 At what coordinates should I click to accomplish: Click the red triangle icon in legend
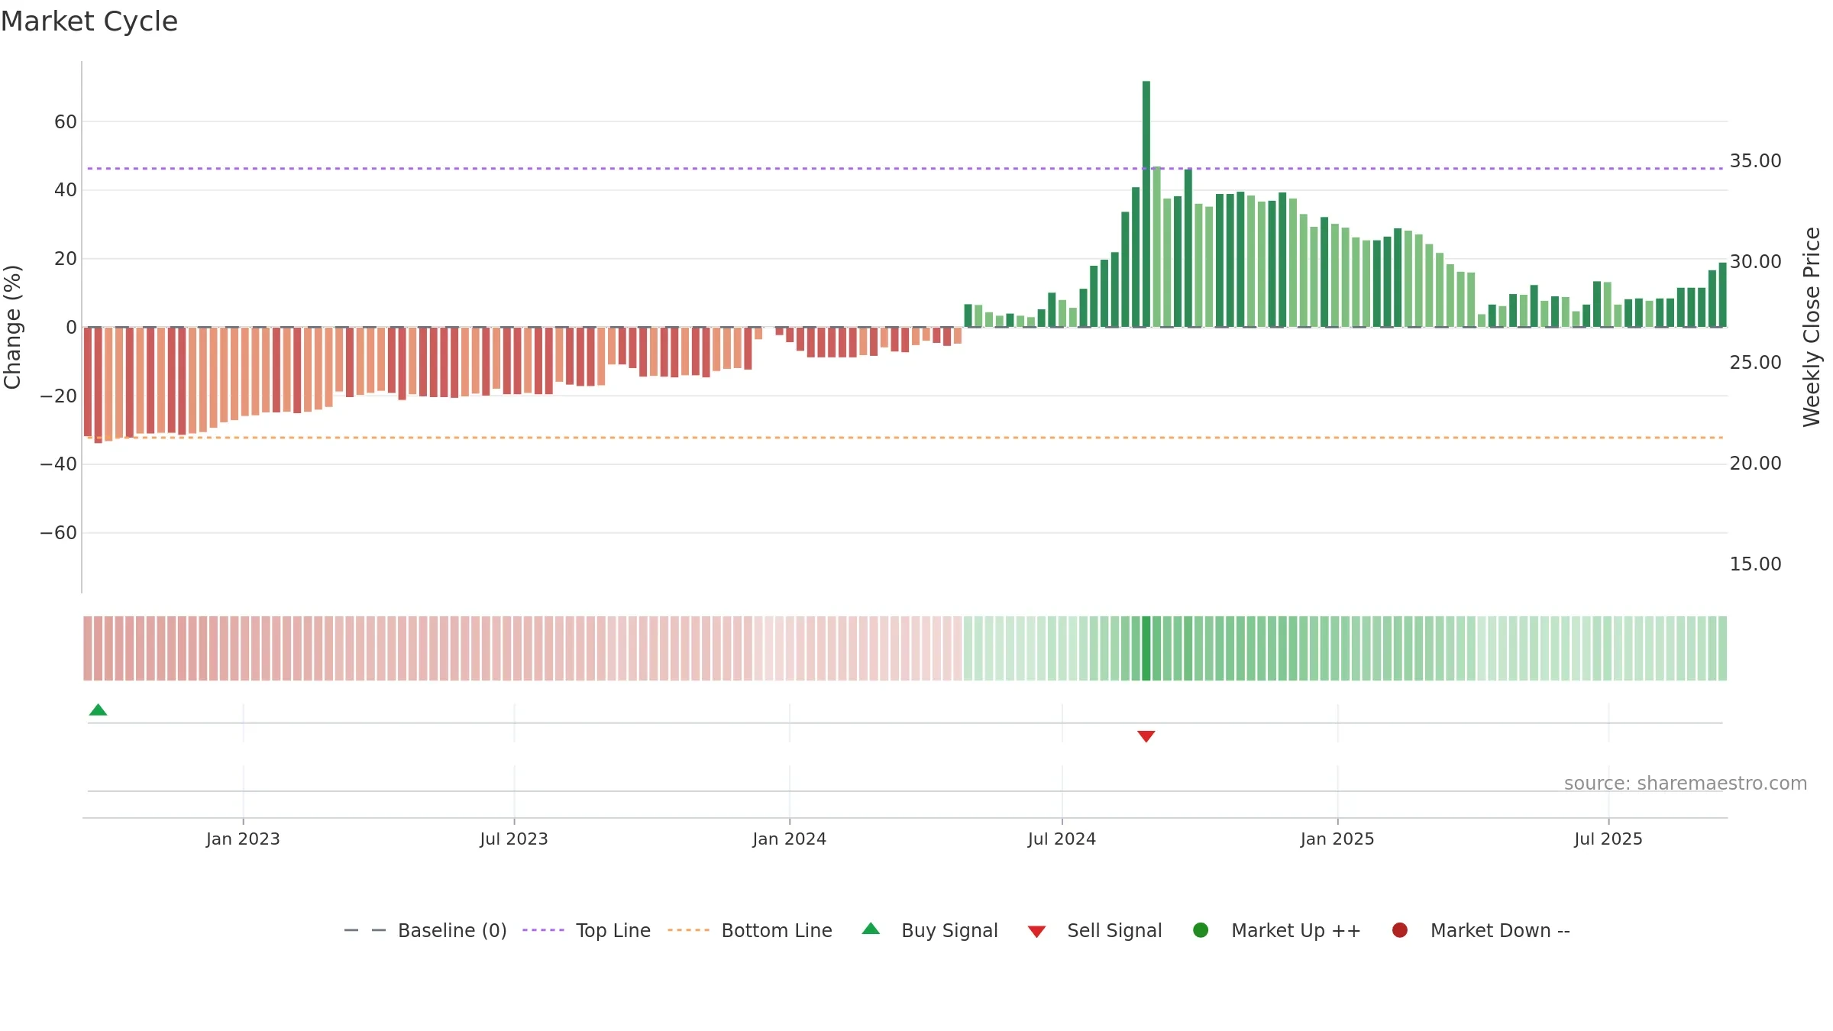pyautogui.click(x=1036, y=932)
